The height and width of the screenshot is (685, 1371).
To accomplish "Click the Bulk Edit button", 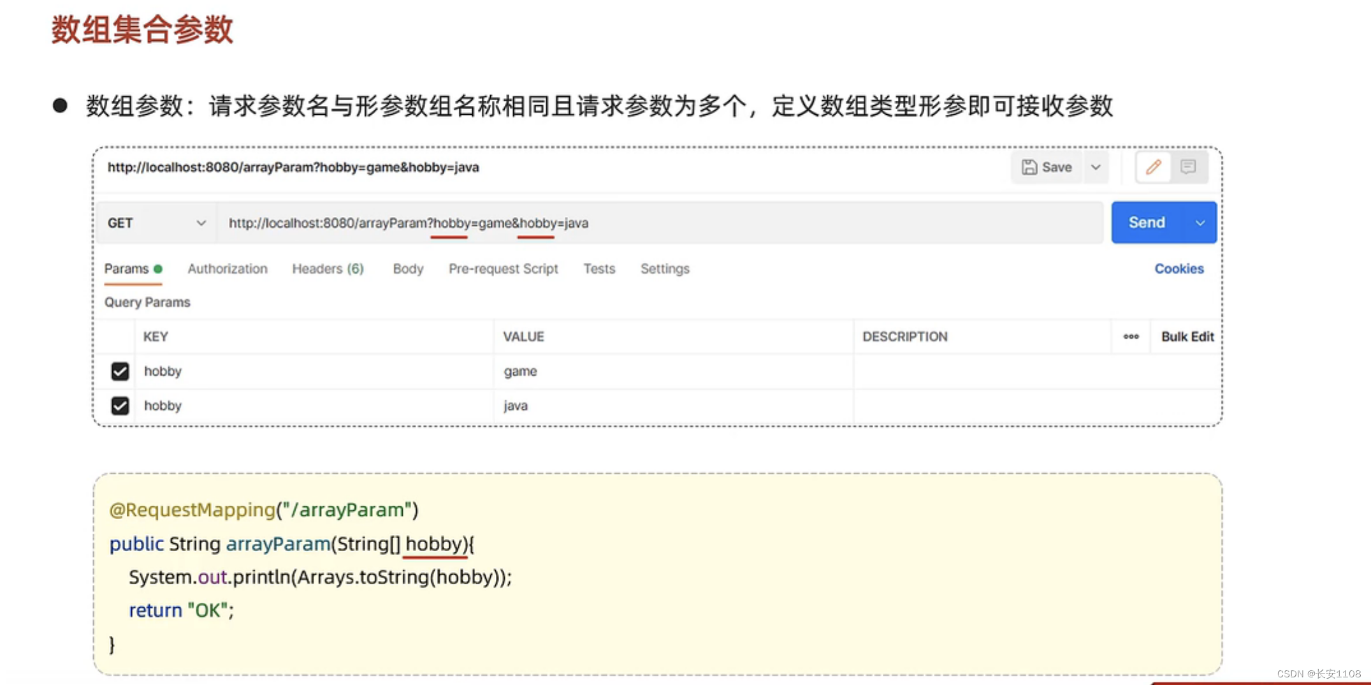I will point(1187,336).
